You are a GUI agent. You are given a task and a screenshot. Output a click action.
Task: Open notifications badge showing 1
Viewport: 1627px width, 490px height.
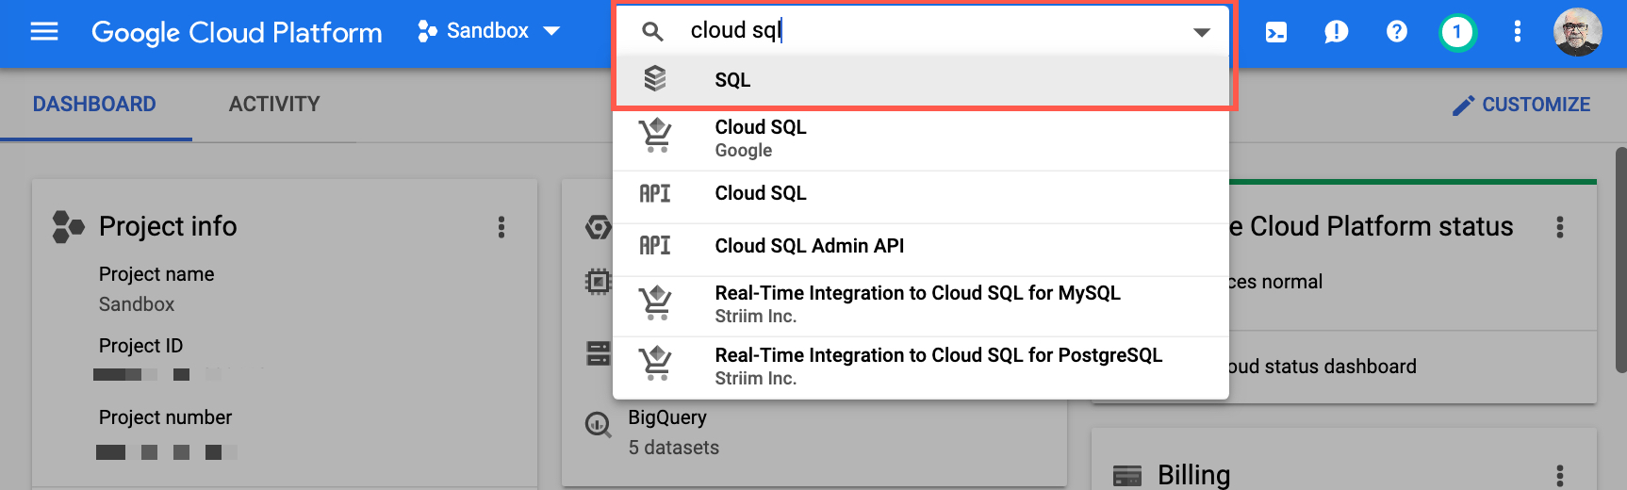1456,32
